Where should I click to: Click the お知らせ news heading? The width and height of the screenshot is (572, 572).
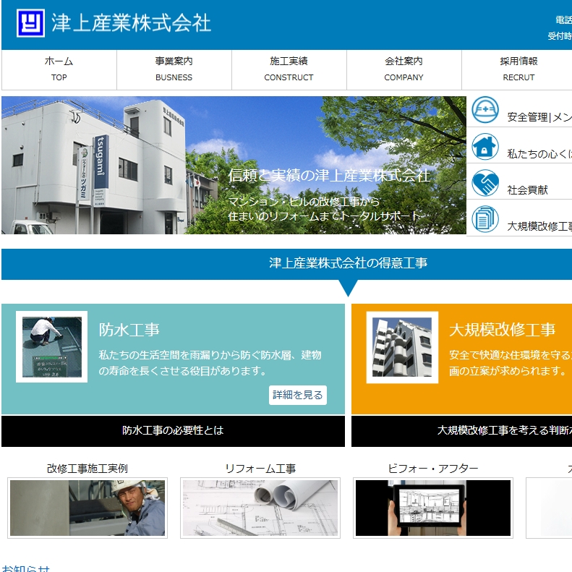tap(25, 568)
